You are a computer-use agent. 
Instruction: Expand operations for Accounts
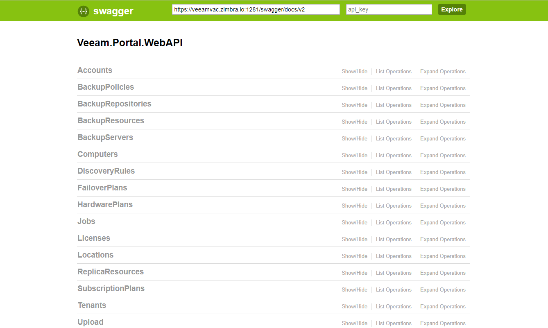[443, 72]
